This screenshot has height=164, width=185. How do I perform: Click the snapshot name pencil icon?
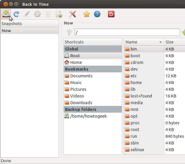[27, 14]
